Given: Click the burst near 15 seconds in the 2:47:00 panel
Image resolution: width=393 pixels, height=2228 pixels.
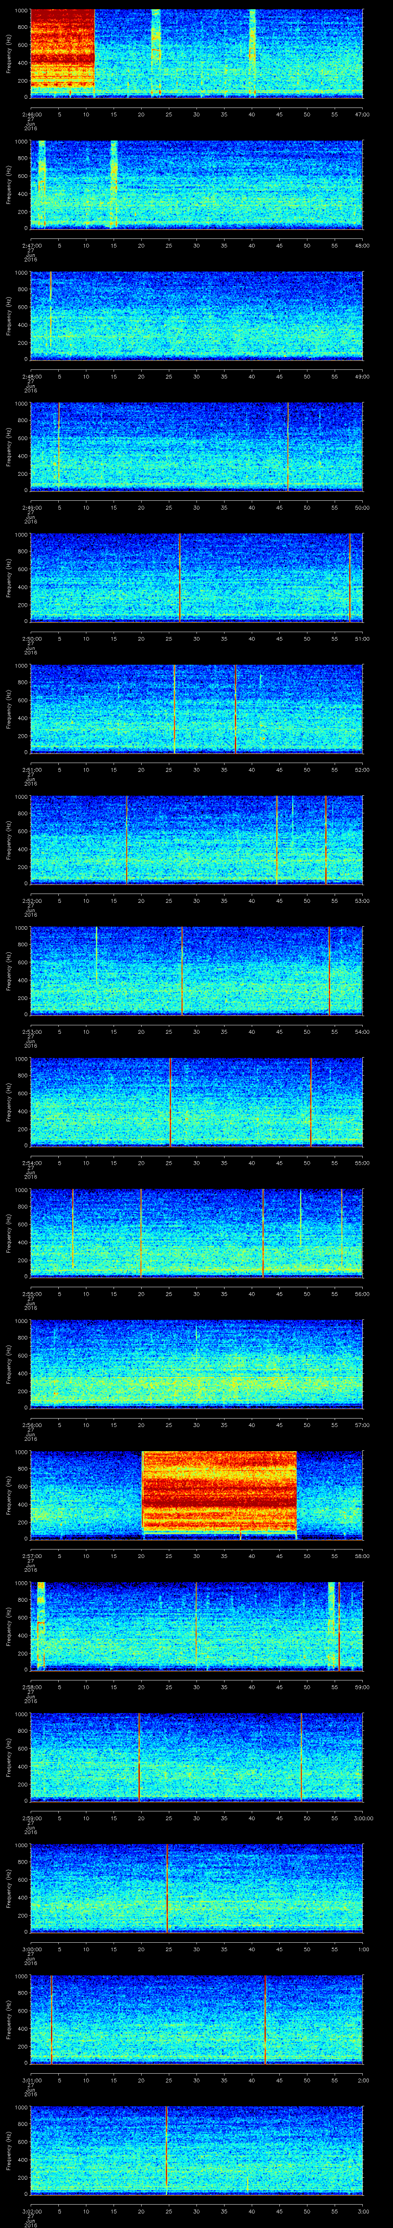Looking at the screenshot, I should click(113, 183).
